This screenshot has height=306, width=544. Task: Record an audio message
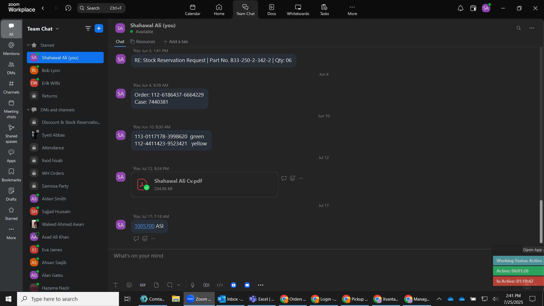coord(193,285)
